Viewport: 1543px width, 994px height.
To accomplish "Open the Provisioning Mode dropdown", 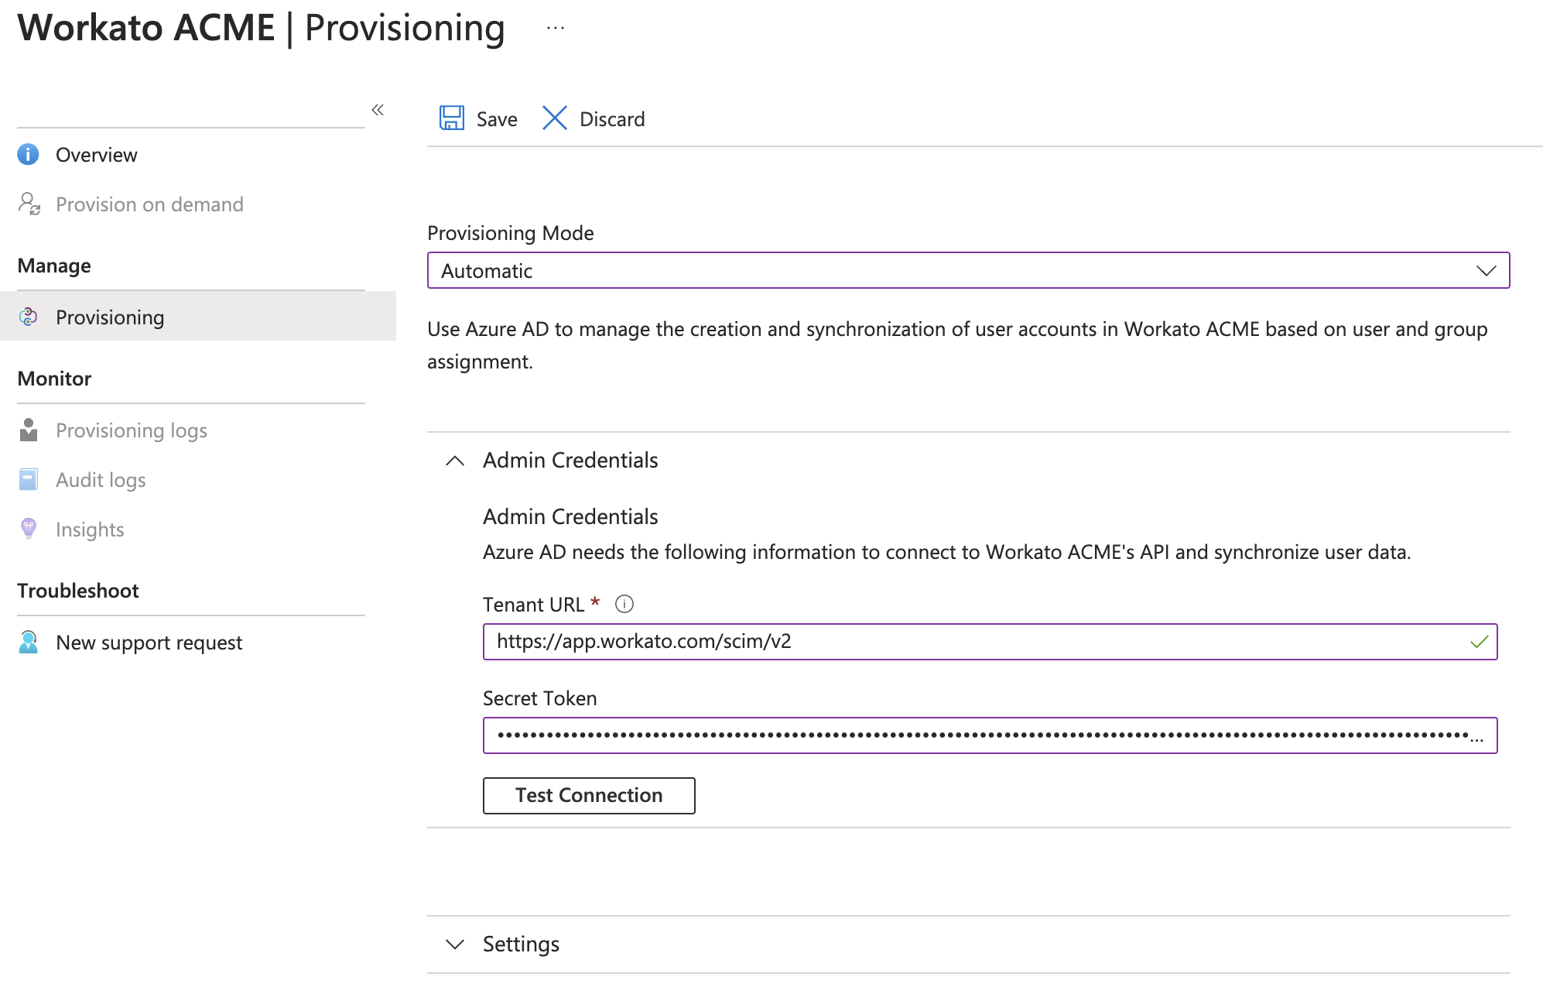I will 1487,270.
